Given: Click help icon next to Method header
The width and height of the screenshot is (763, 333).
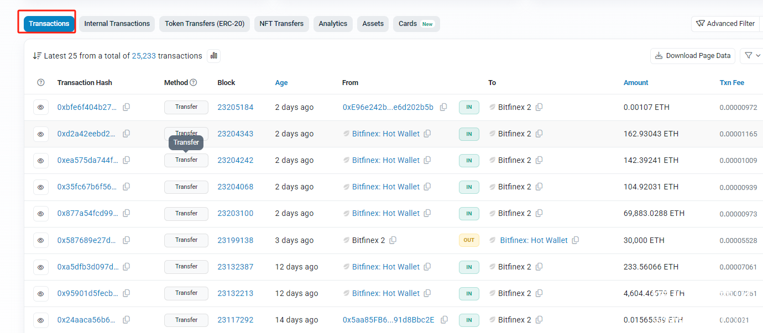Looking at the screenshot, I should pyautogui.click(x=194, y=83).
